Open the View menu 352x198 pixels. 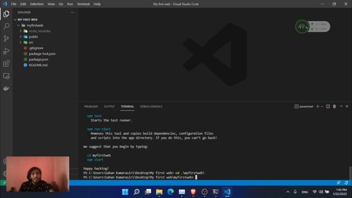click(x=51, y=4)
